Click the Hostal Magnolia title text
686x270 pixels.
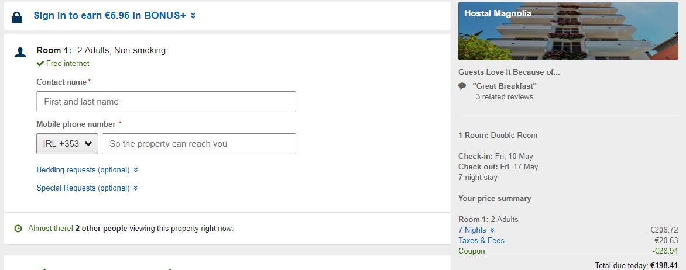(498, 13)
